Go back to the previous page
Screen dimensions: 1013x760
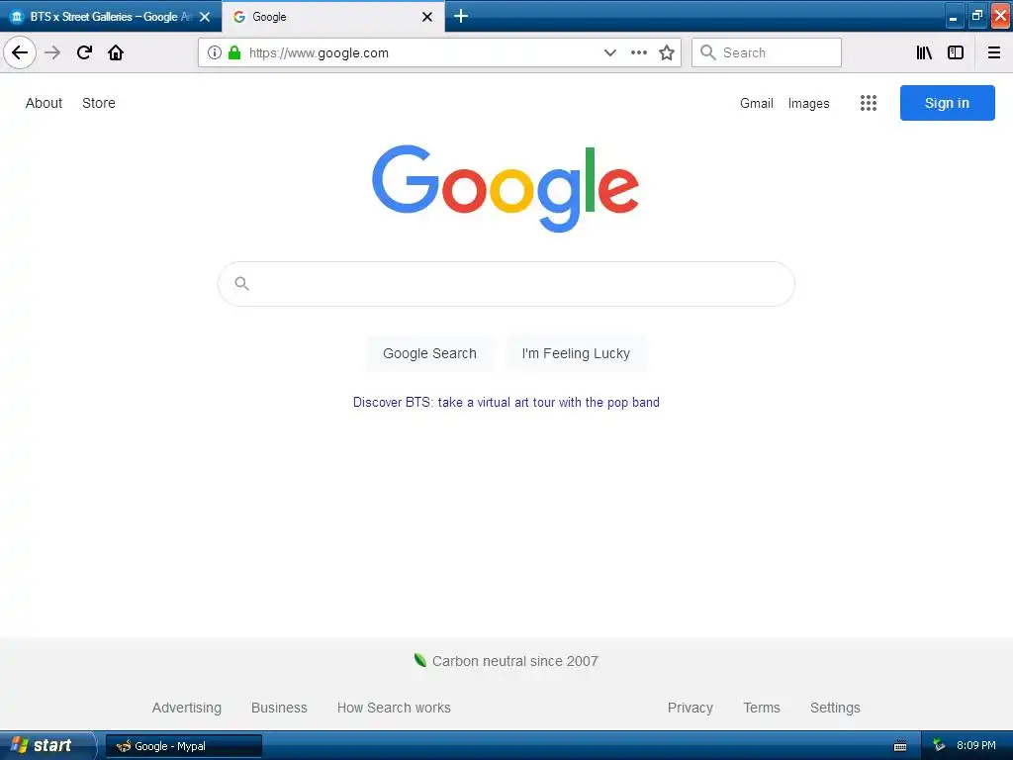click(x=20, y=52)
